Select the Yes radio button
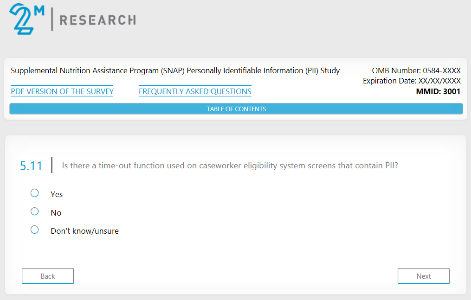This screenshot has height=300, width=471. pyautogui.click(x=34, y=193)
